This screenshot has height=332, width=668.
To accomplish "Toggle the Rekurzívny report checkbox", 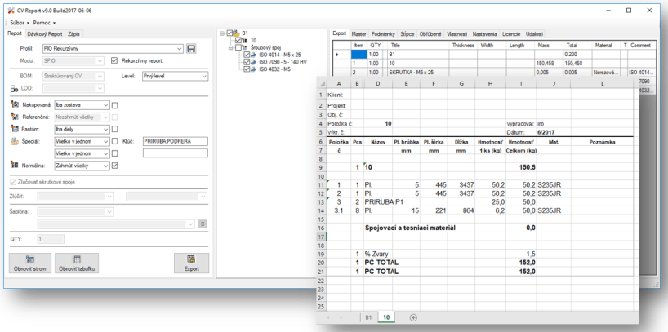I will pyautogui.click(x=114, y=61).
